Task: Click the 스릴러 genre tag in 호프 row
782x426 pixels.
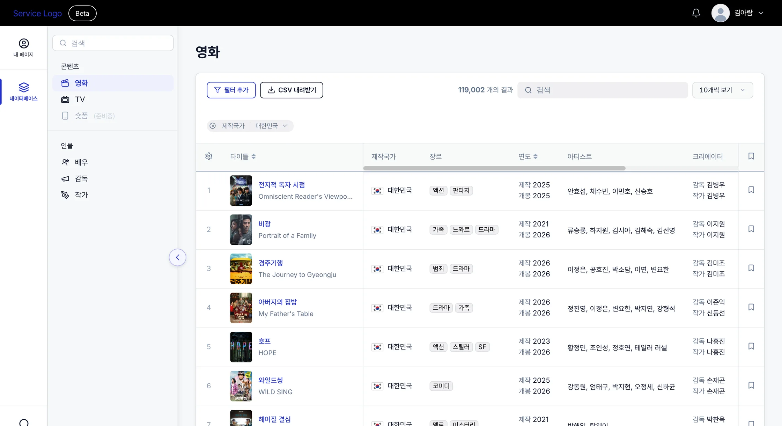Action: pyautogui.click(x=461, y=347)
